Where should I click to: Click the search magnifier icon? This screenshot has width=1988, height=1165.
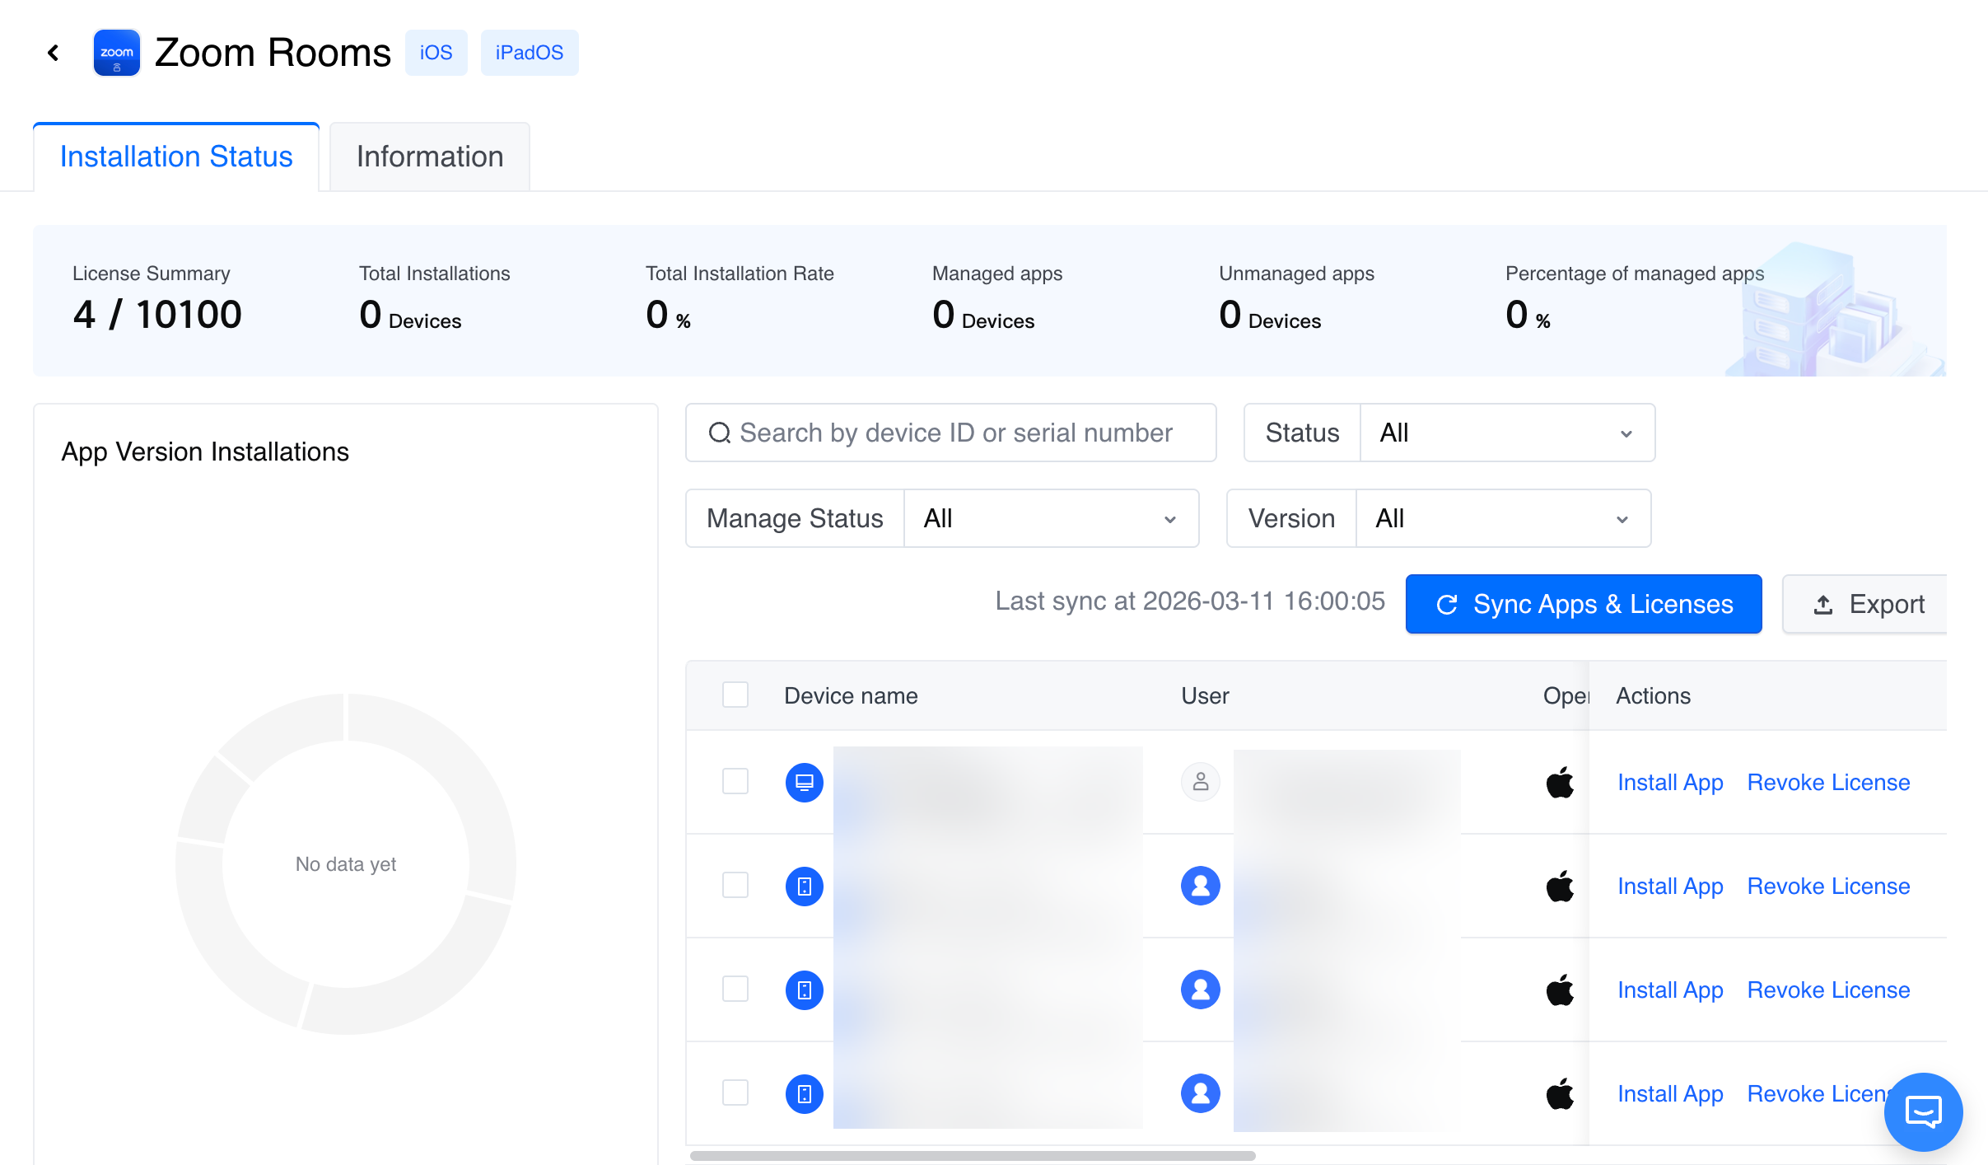[719, 433]
